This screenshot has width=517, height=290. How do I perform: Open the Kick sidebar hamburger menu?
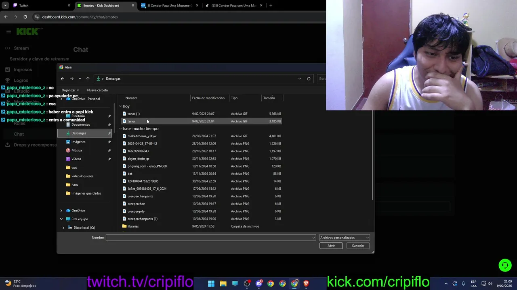8,31
